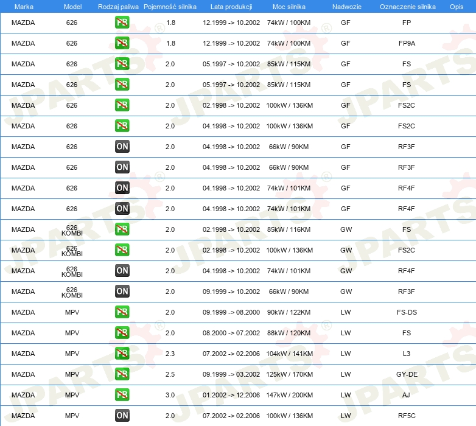The image size is (476, 426).
Task: Click the date range 09.1999 -> 03.2002
Action: (231, 374)
